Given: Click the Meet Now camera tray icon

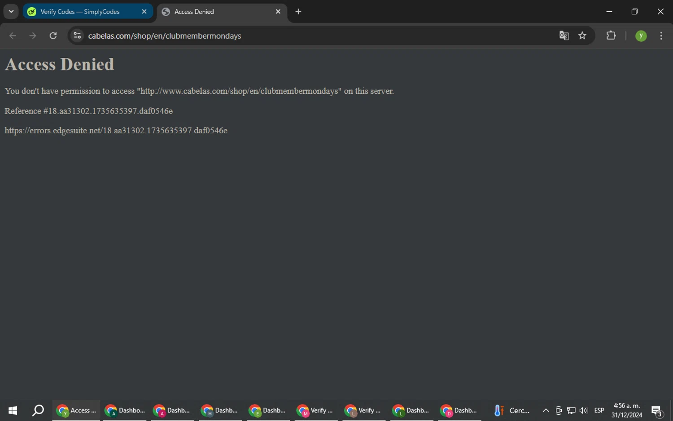Looking at the screenshot, I should [x=559, y=410].
